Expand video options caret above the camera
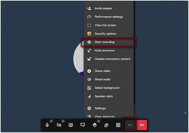 click(63, 121)
